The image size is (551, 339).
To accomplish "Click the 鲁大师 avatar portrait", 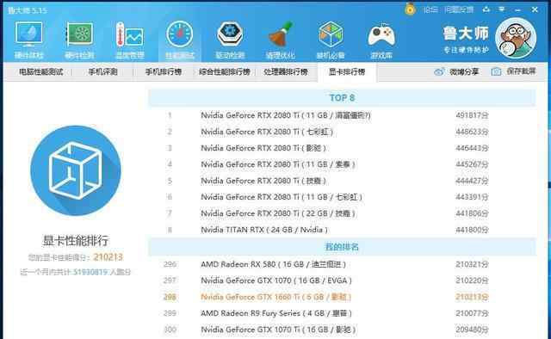I will point(516,39).
